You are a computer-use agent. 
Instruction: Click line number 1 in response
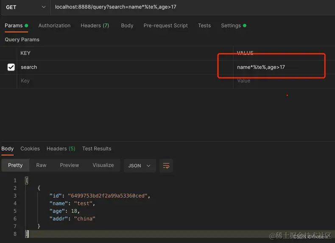tap(15, 181)
